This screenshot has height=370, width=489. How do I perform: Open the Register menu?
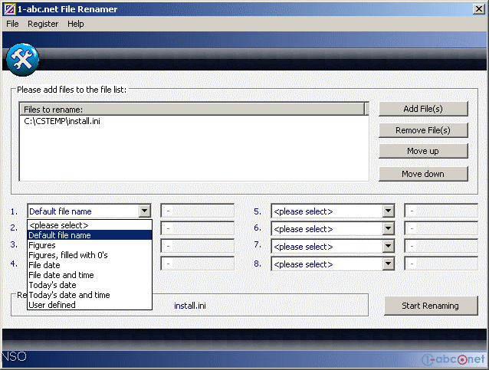pyautogui.click(x=43, y=24)
